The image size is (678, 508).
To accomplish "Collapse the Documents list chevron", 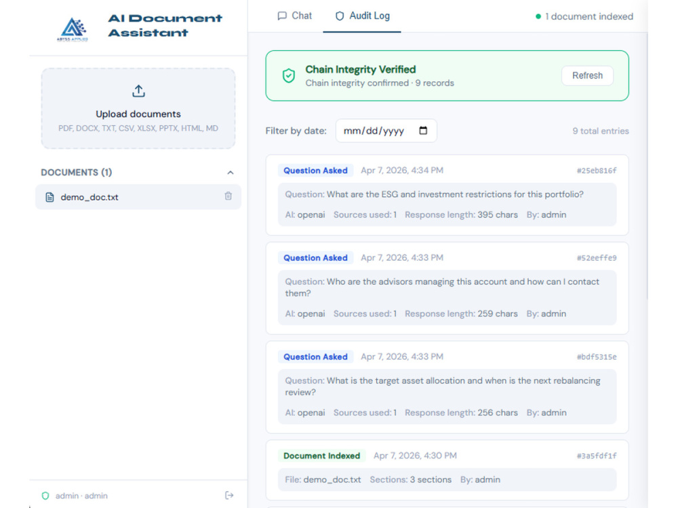I will (231, 172).
